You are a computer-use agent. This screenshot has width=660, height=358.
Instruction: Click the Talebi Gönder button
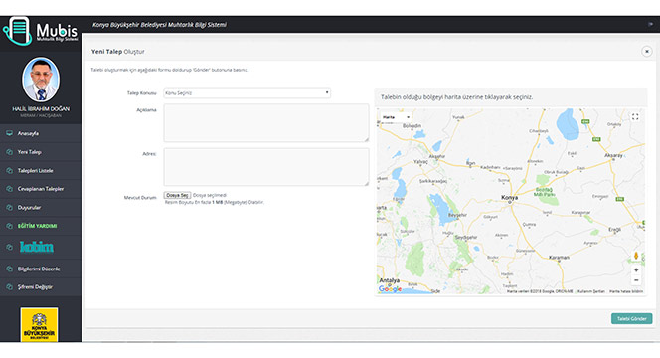(x=631, y=319)
